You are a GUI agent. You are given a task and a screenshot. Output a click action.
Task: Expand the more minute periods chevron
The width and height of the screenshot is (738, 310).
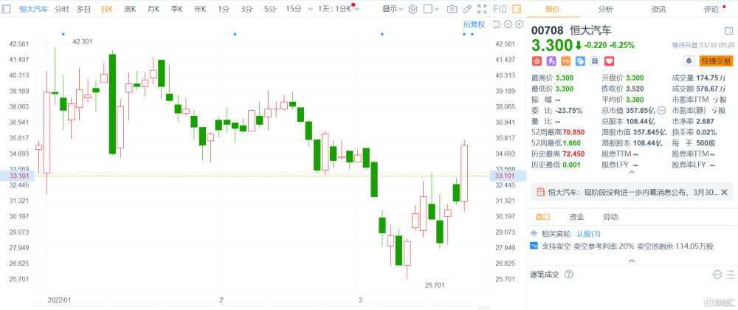[310, 9]
